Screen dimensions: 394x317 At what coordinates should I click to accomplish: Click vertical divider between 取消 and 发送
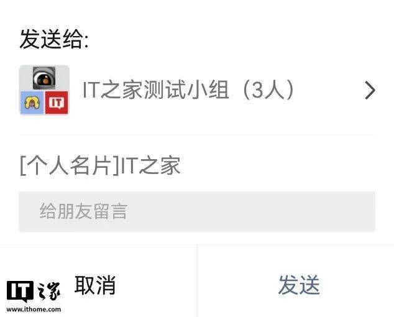click(x=197, y=280)
